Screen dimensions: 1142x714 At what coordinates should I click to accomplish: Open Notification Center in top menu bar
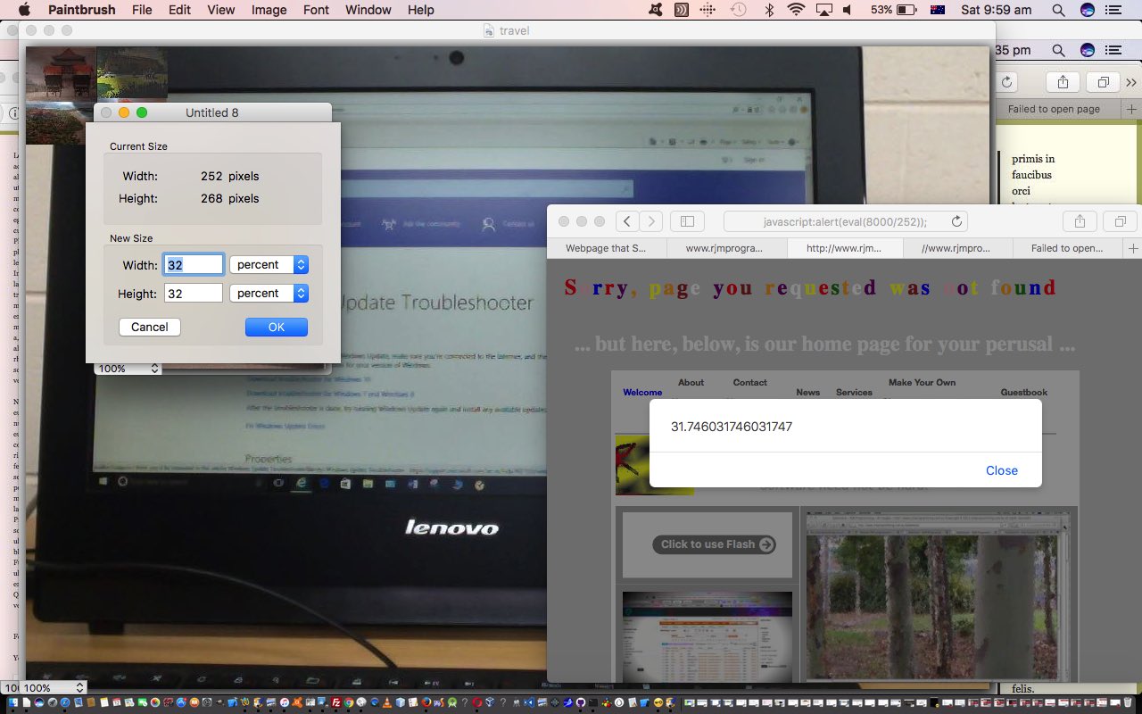pyautogui.click(x=1113, y=10)
